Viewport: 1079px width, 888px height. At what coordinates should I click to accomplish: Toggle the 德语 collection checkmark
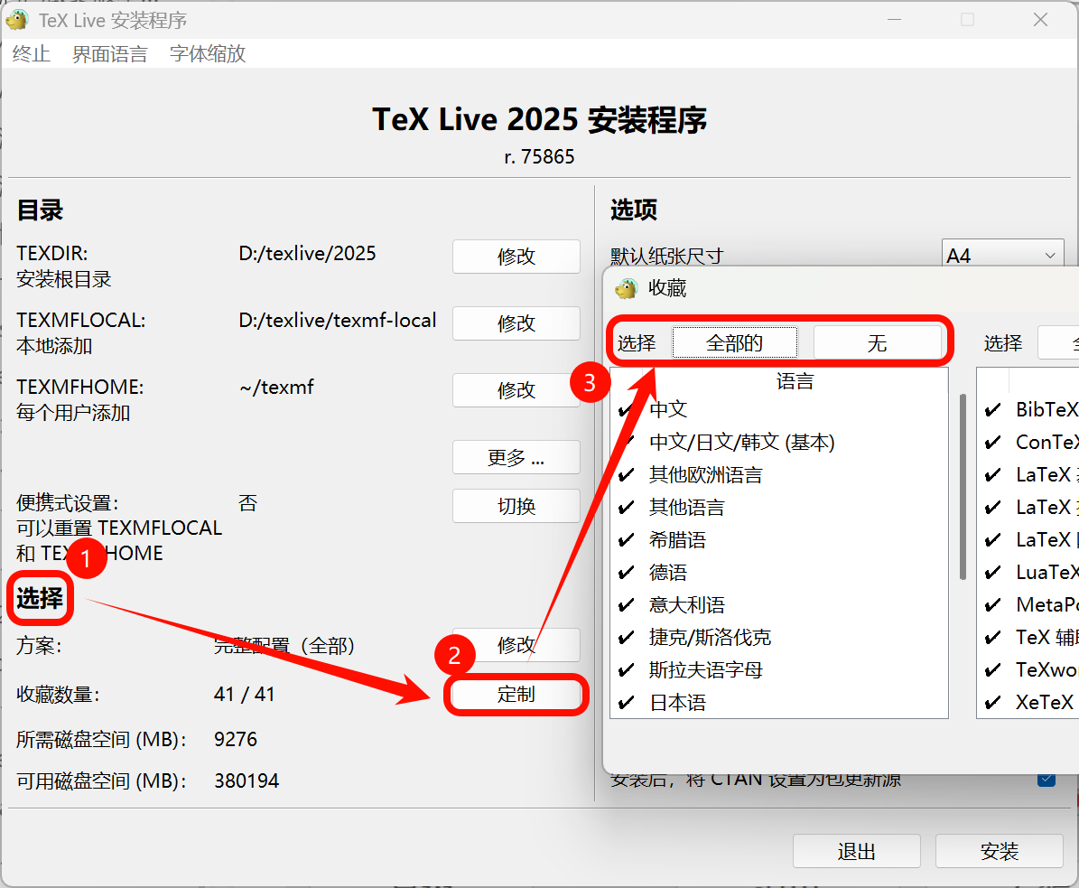625,573
